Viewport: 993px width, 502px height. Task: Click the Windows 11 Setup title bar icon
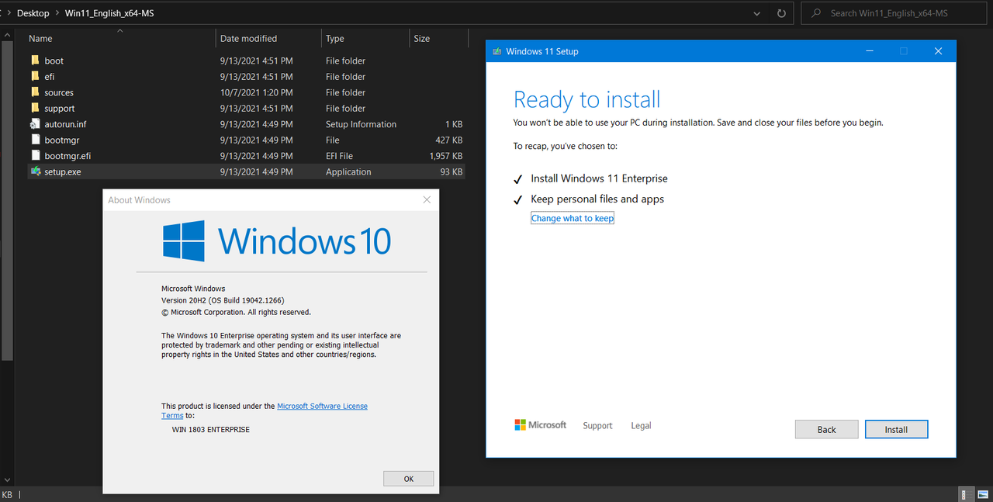(496, 51)
